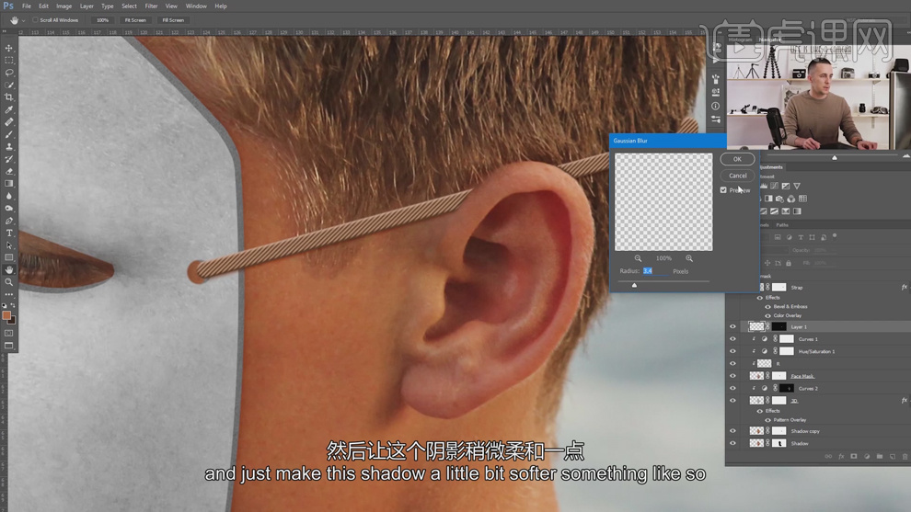This screenshot has width=911, height=512.
Task: Click the Gaussian Blur radius slider handle
Action: point(634,285)
